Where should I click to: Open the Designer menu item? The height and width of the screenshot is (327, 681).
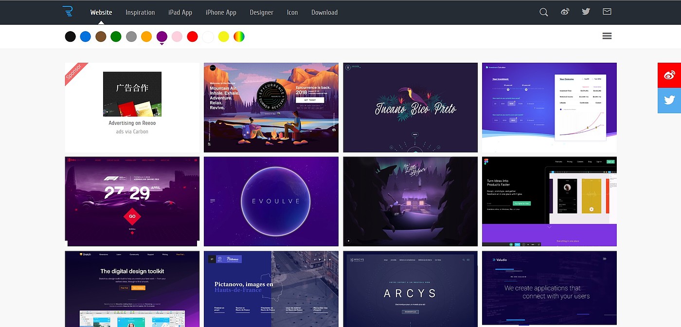tap(261, 12)
